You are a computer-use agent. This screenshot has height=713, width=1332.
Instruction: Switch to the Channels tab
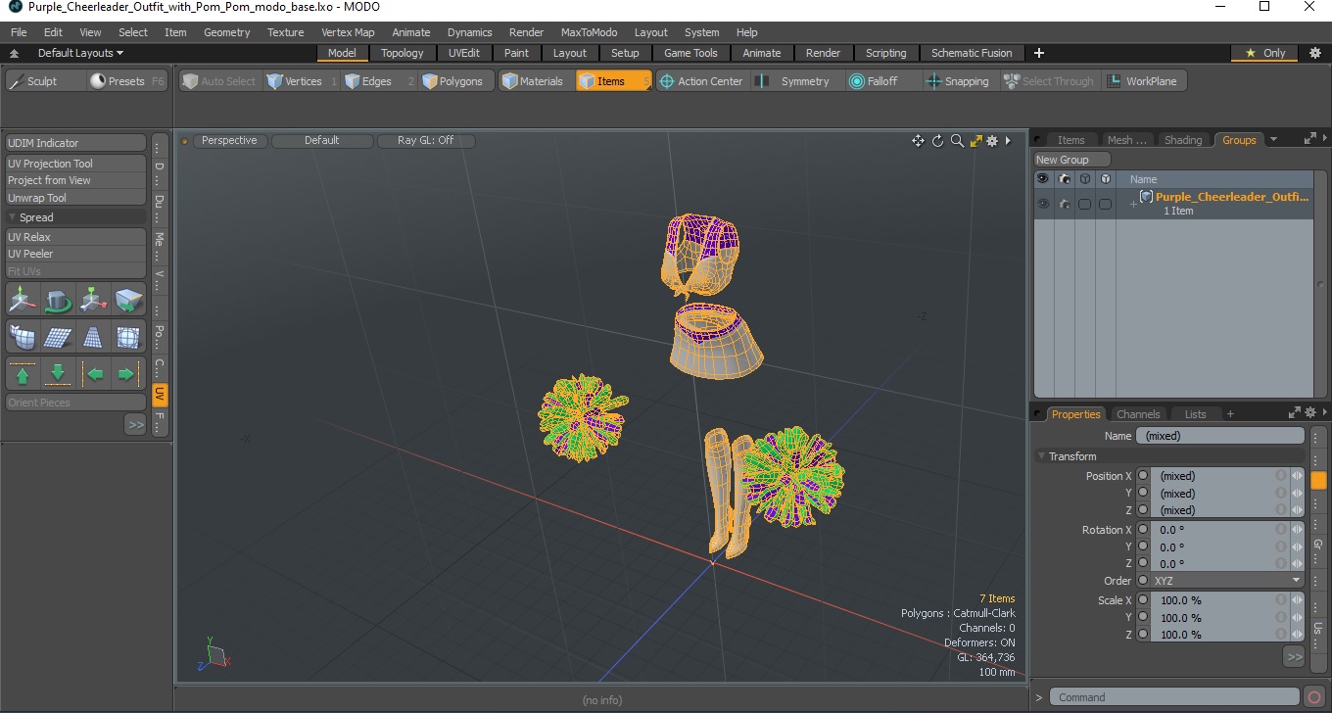click(1138, 414)
